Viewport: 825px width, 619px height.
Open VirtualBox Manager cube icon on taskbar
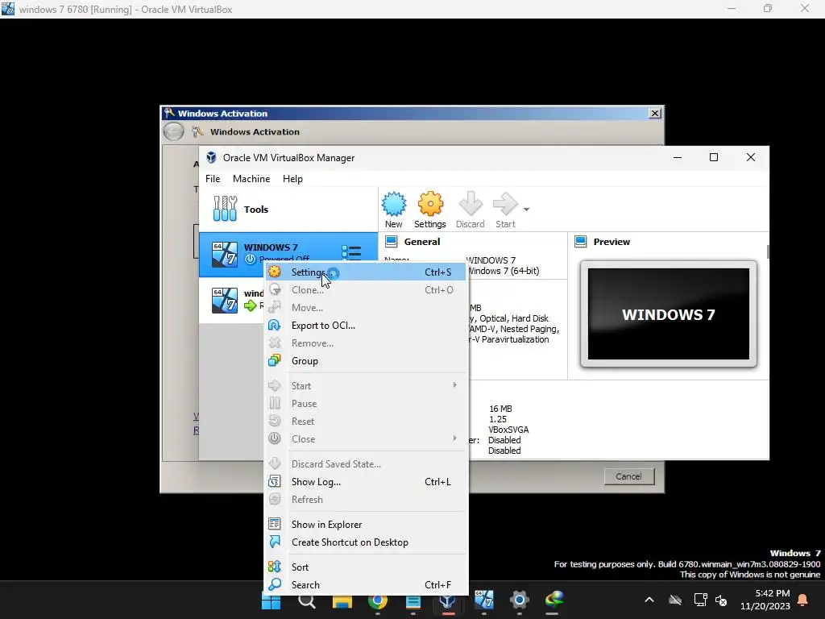pos(448,600)
